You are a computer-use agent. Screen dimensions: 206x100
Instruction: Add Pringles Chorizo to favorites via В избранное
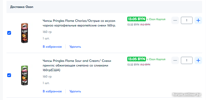tap(52, 47)
